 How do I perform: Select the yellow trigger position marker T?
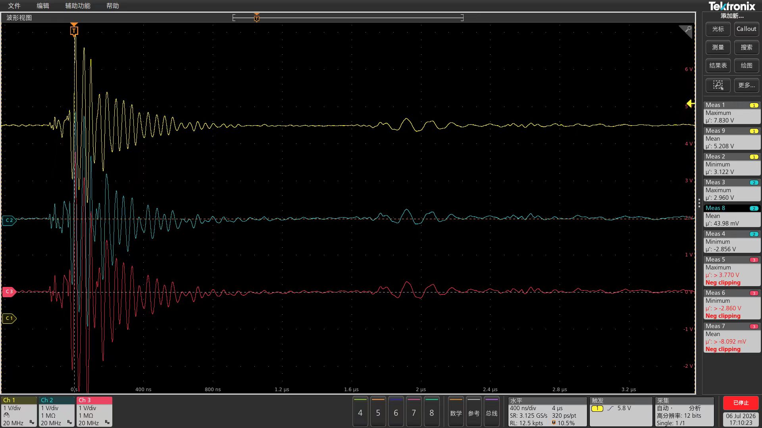point(74,30)
